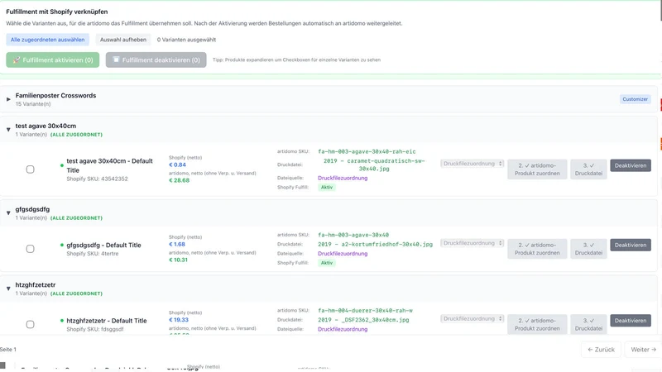Go to next page with Weiter
This screenshot has width=662, height=372.
coord(643,349)
